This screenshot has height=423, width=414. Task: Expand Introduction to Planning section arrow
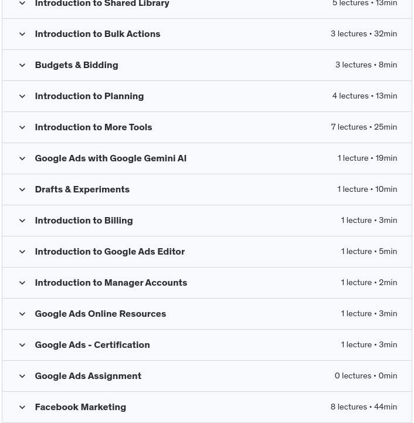coord(22,96)
